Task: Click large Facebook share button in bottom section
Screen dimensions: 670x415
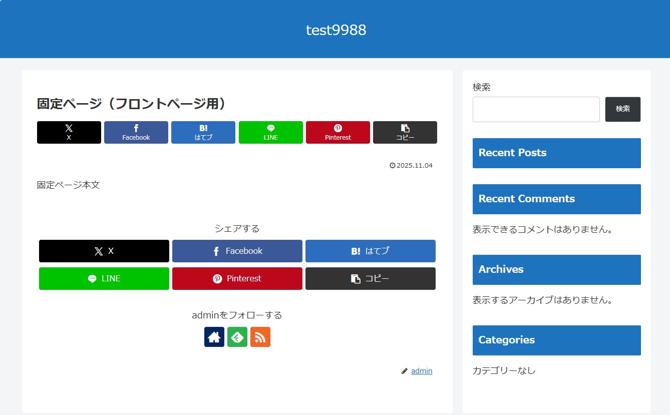Action: tap(237, 251)
